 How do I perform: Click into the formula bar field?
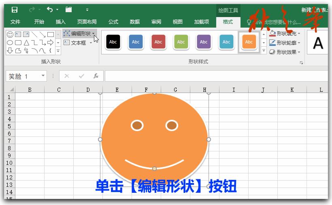click(x=216, y=76)
